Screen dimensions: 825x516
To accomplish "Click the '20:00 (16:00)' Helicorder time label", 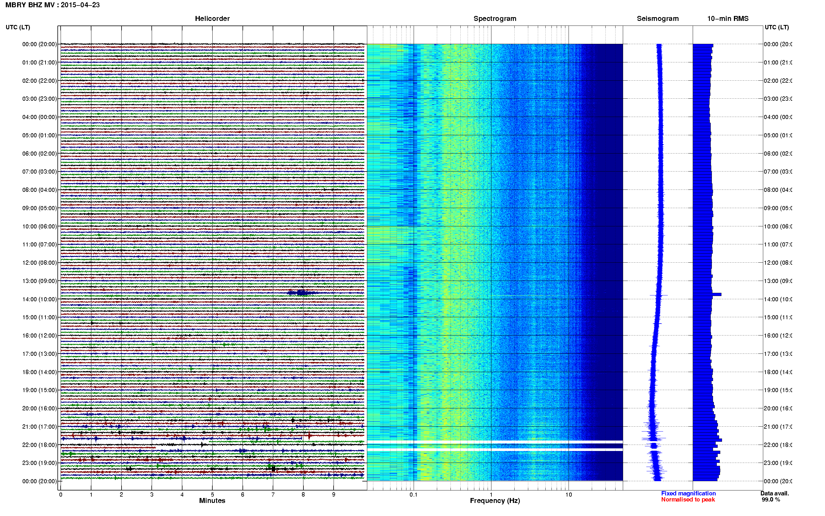I will pos(39,408).
